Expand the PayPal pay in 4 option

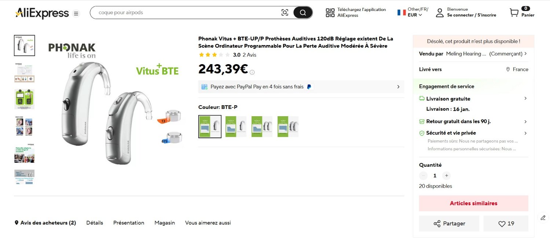click(398, 87)
